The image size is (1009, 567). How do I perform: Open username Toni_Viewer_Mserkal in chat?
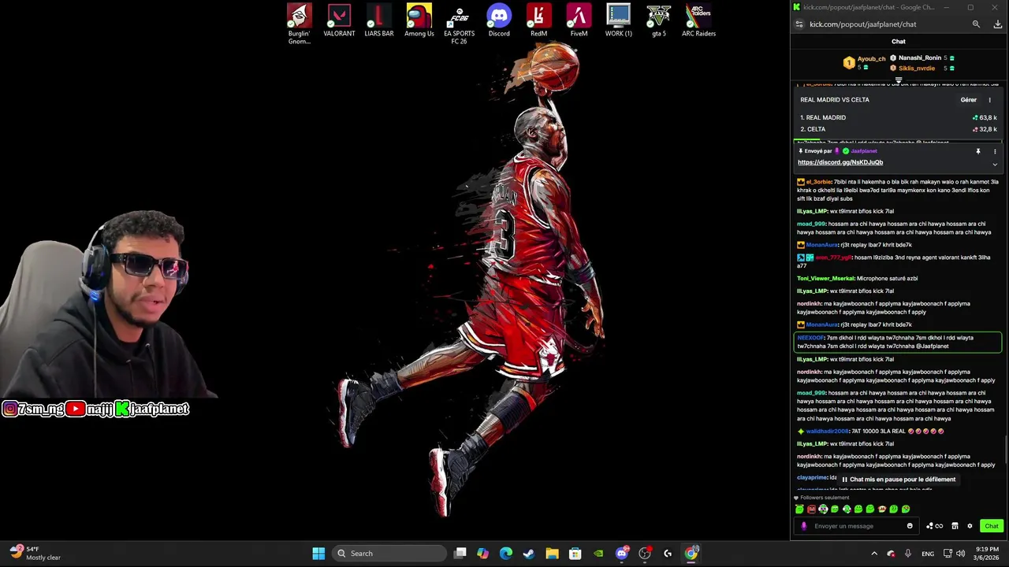(x=825, y=278)
